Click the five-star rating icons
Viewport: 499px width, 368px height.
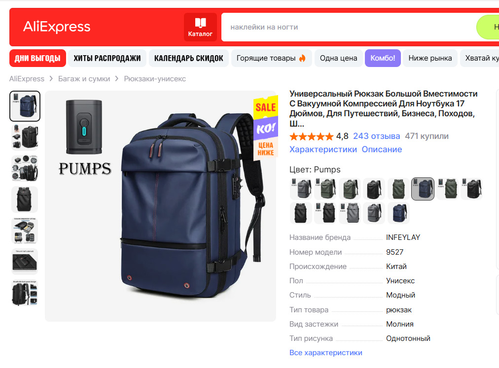(x=311, y=137)
